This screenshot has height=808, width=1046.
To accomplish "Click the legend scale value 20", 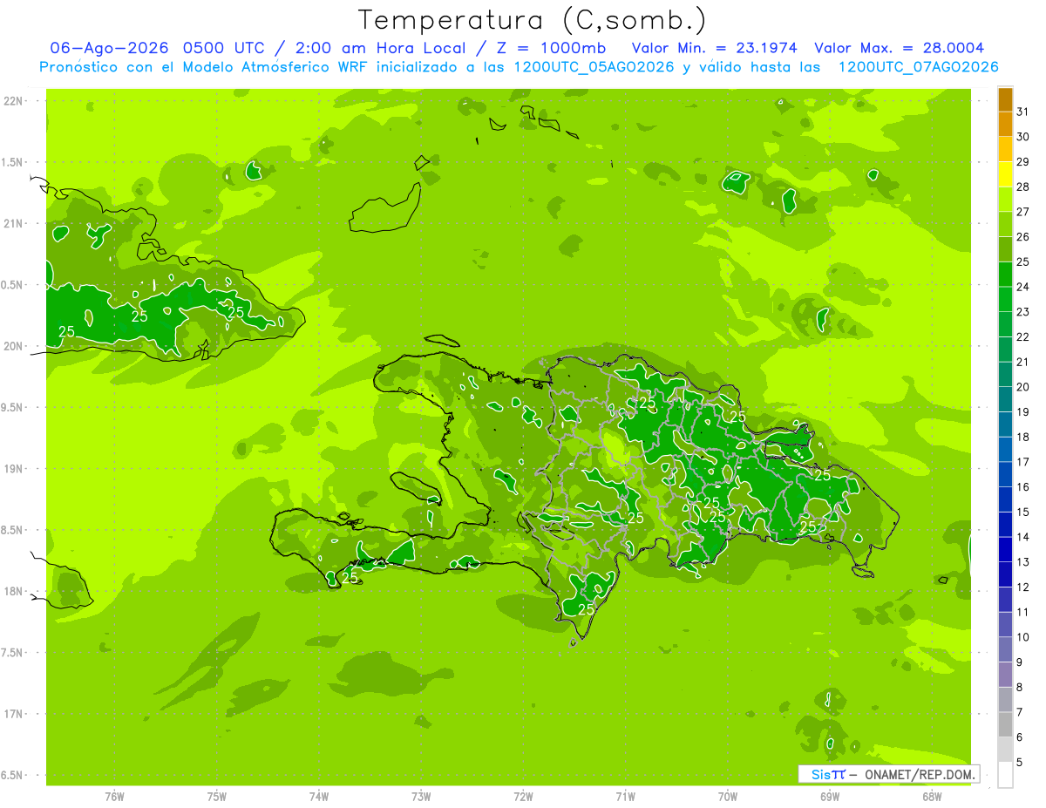I will [x=1023, y=387].
